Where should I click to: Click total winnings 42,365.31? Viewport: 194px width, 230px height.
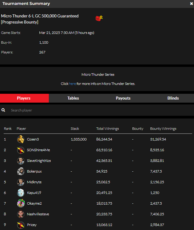click(104, 161)
